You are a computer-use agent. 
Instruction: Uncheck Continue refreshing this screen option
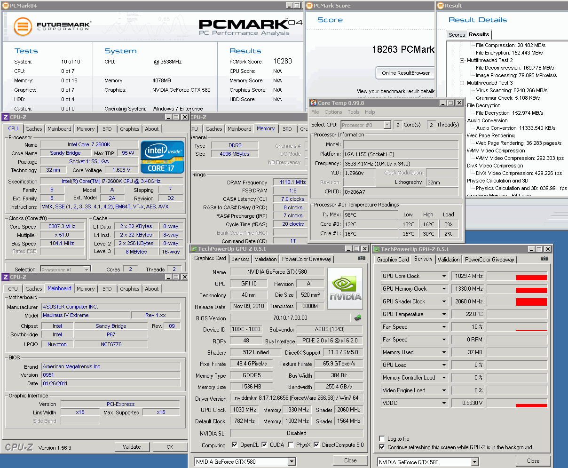pos(382,447)
